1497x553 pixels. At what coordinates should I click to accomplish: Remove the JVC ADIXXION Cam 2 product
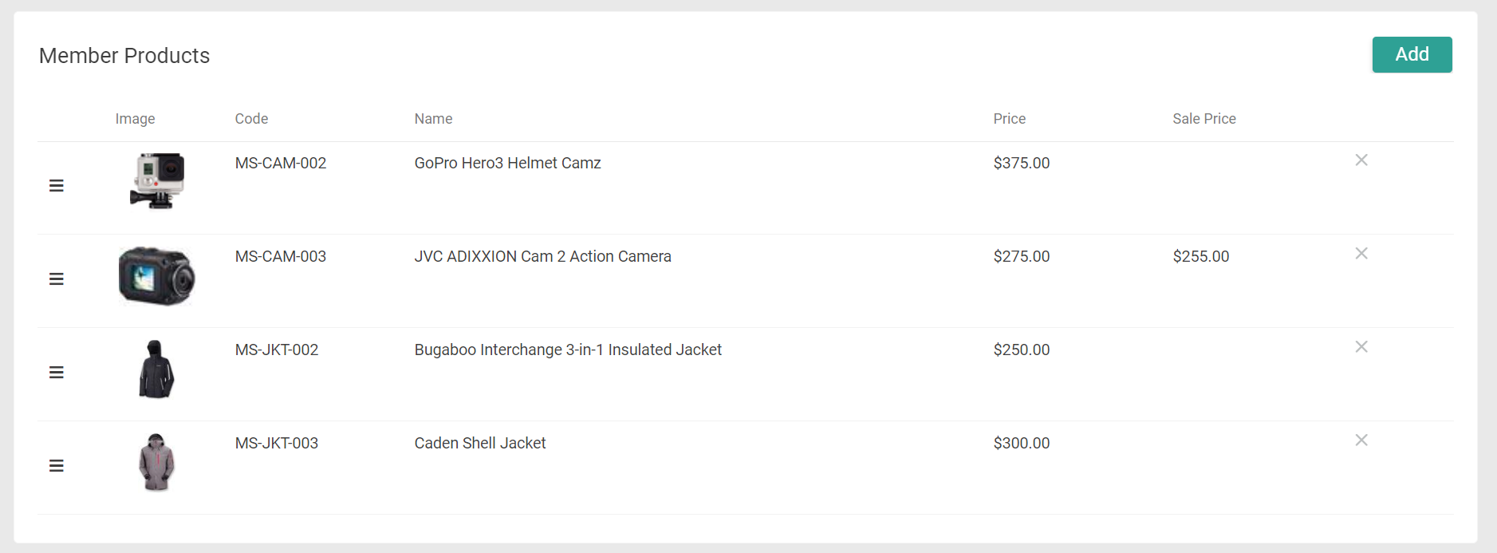click(1361, 254)
